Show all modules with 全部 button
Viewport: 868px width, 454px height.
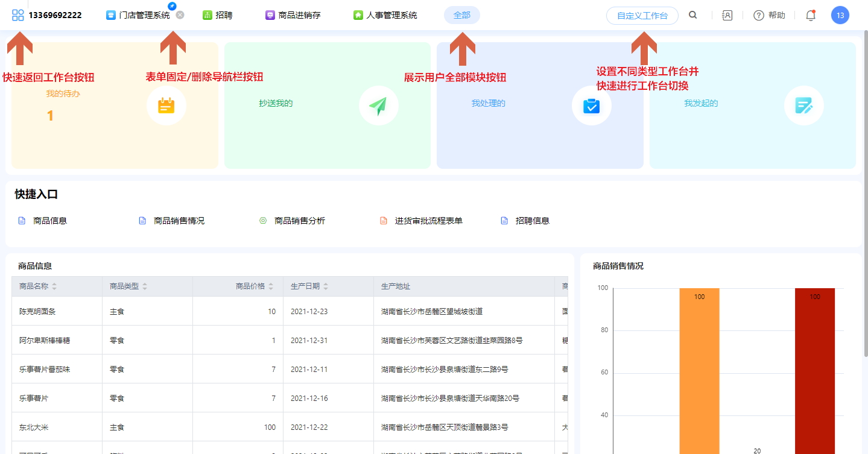point(461,15)
